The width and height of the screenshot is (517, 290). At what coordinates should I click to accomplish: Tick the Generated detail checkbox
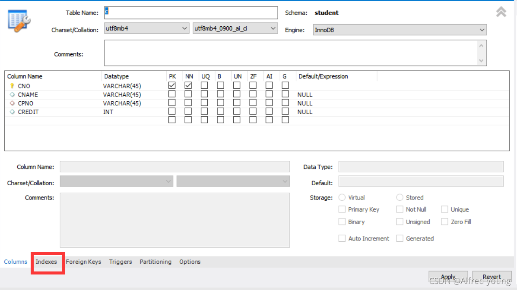(400, 238)
